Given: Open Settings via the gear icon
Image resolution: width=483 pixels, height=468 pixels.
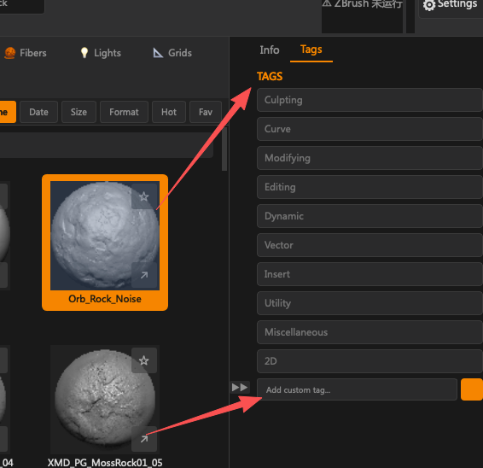Looking at the screenshot, I should (x=429, y=5).
